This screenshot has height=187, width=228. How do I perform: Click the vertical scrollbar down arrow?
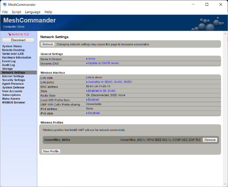pos(225,185)
